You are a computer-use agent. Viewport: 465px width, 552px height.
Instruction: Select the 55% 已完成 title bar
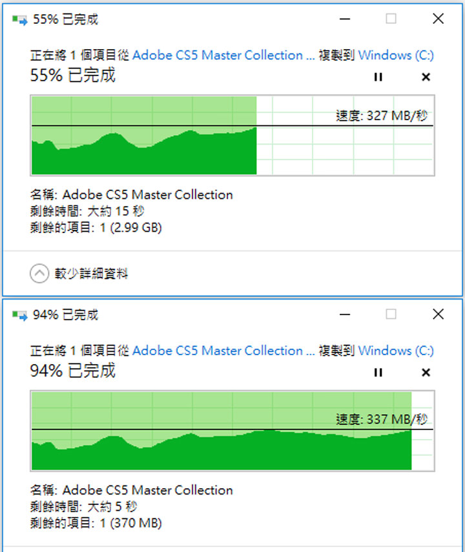point(194,19)
